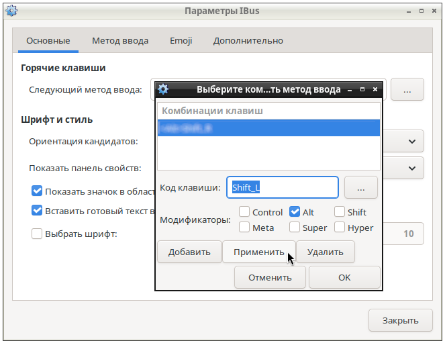This screenshot has width=445, height=343.
Task: Open the Emoji tab
Action: 181,40
